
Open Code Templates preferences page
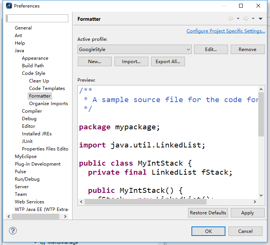click(x=47, y=88)
